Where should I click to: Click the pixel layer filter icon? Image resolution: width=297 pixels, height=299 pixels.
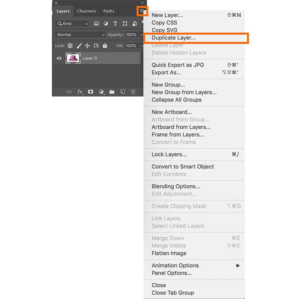click(x=96, y=24)
